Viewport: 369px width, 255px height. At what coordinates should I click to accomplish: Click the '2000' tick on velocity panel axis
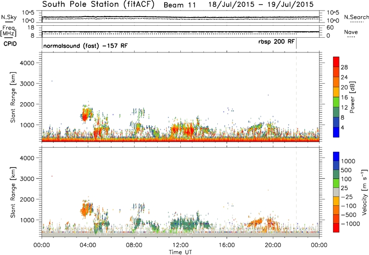point(27,199)
